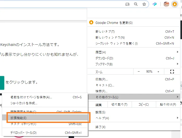Open シークレット ウィンドウを開く(I)
The height and width of the screenshot is (138, 182).
134,44
